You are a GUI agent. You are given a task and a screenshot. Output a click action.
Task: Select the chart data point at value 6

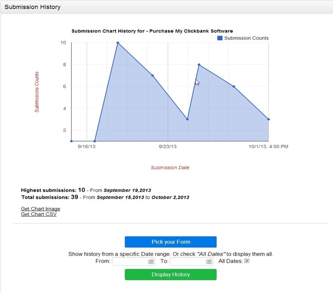pyautogui.click(x=234, y=87)
